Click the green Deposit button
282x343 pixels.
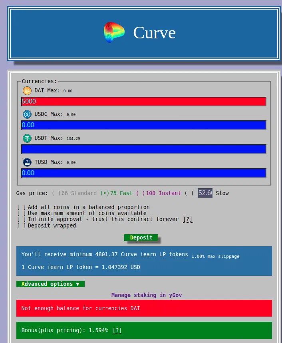(x=141, y=237)
